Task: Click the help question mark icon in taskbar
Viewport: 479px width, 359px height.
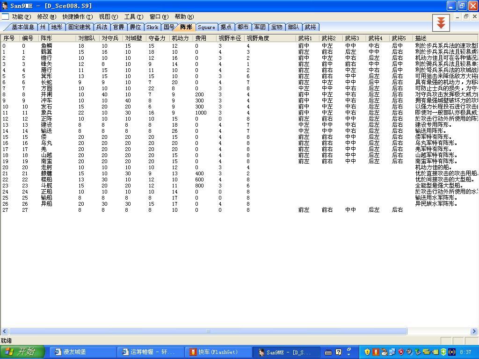Action: (x=339, y=352)
